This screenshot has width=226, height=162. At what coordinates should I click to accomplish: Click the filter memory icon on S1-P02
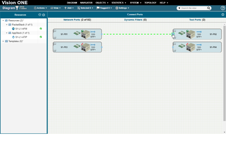click(x=182, y=34)
